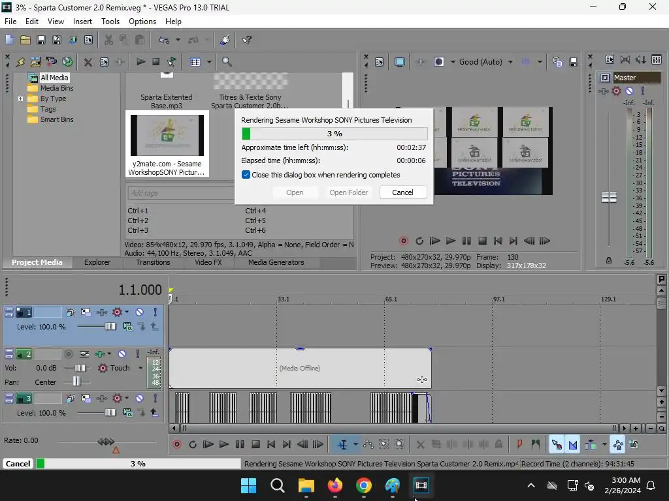The height and width of the screenshot is (501, 669).
Task: Click Cancel in the bottom status bar
Action: tap(18, 464)
